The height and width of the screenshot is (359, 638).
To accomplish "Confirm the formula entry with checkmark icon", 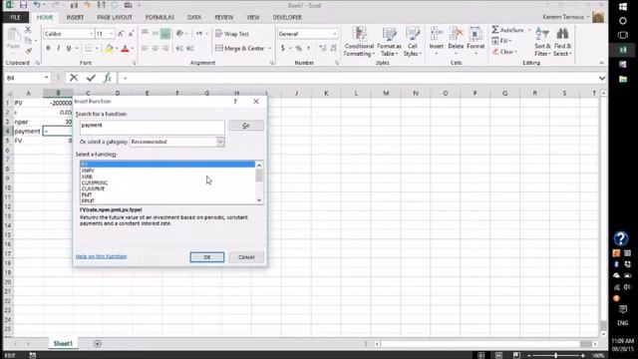I will click(x=91, y=78).
